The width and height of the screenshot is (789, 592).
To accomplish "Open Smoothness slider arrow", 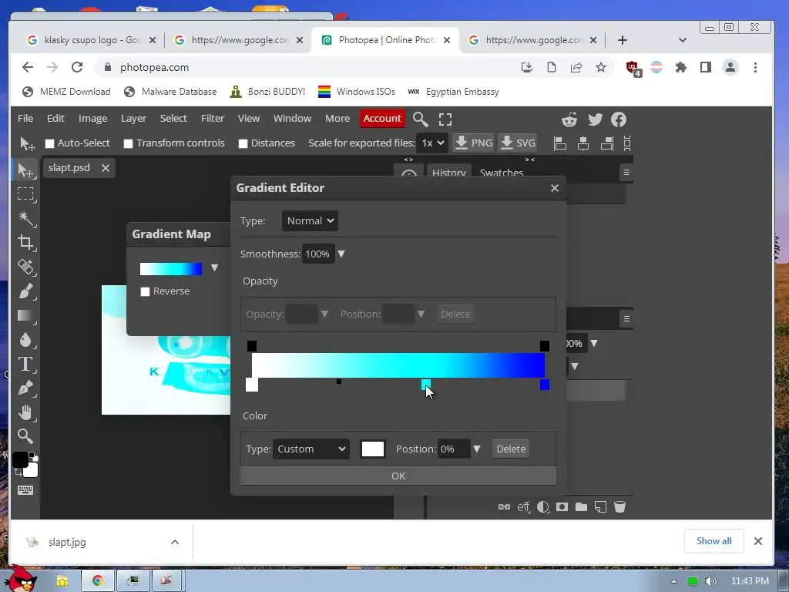I will 341,254.
